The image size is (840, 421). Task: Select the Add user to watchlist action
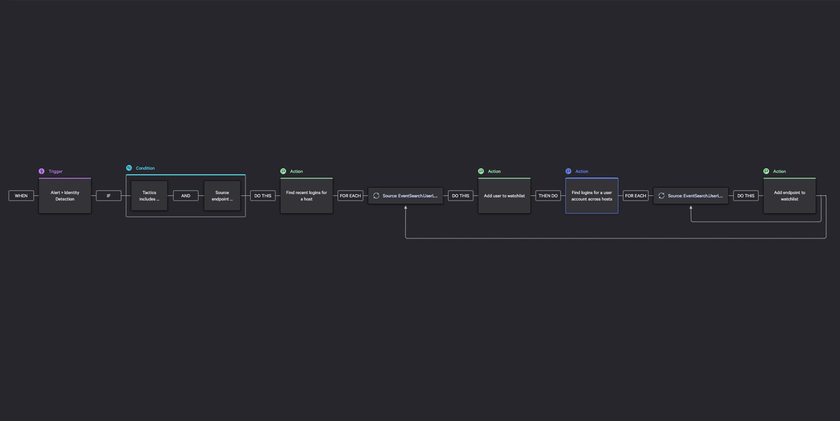pos(504,195)
